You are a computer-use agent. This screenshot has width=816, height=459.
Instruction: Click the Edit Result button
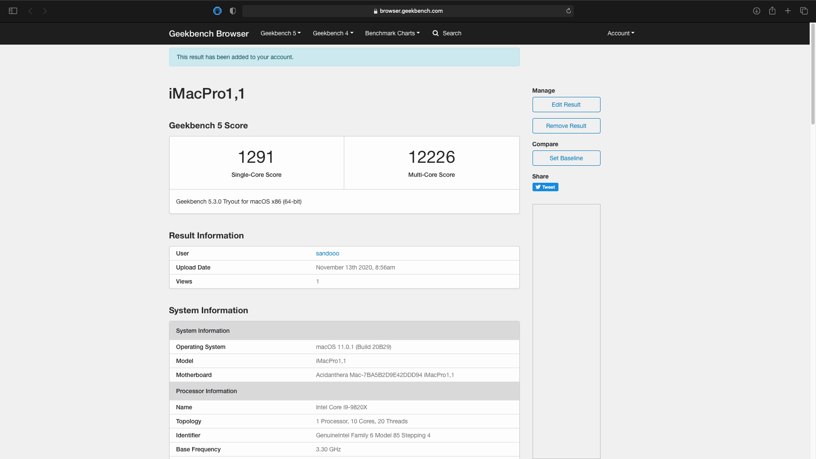click(566, 105)
